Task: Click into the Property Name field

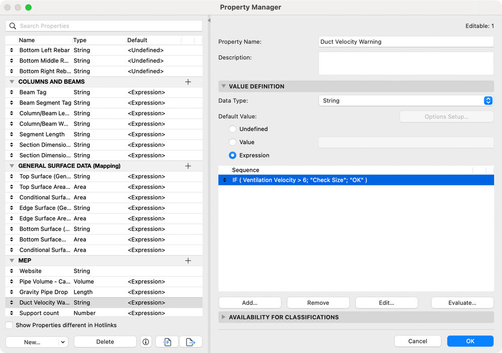Action: click(406, 42)
